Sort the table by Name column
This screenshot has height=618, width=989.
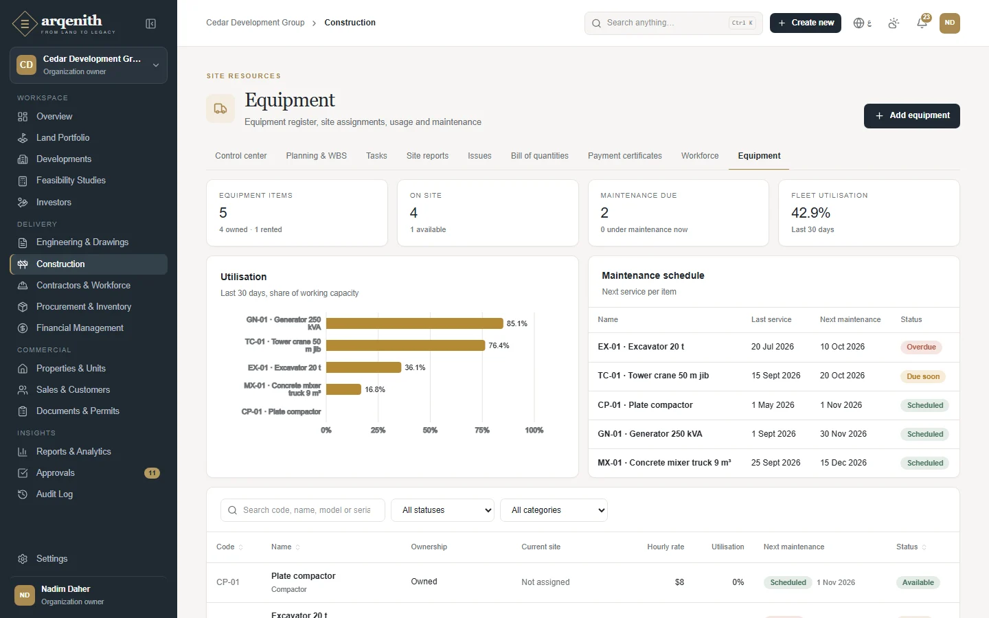click(x=285, y=547)
